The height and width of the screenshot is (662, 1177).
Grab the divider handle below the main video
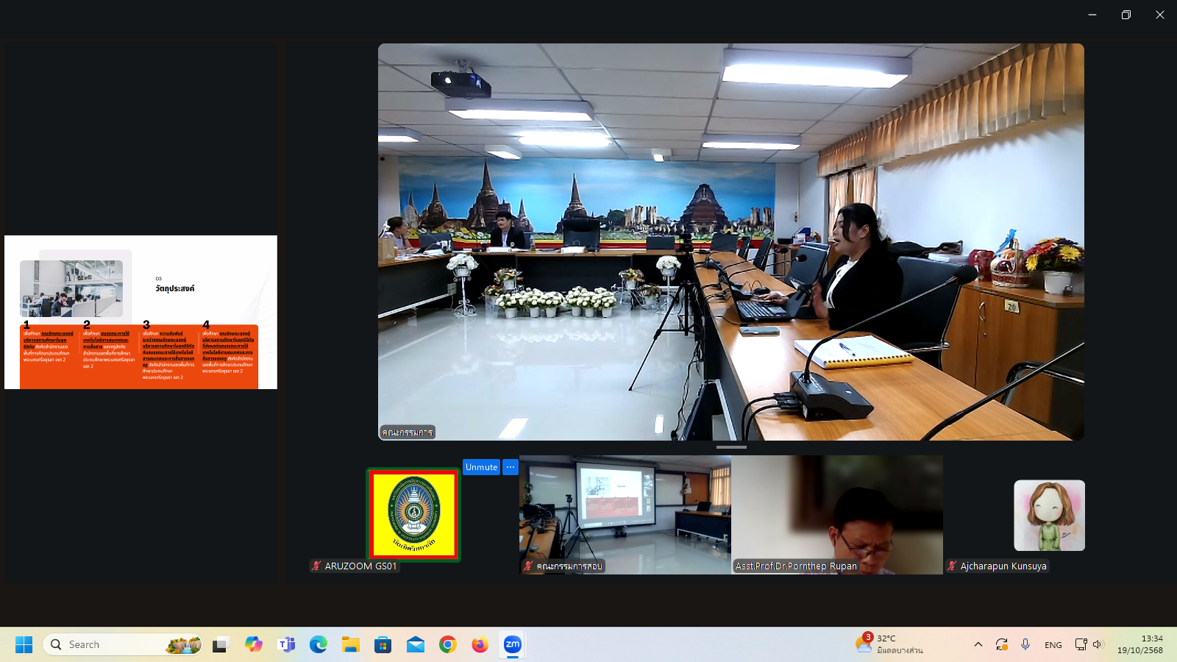pos(731,447)
